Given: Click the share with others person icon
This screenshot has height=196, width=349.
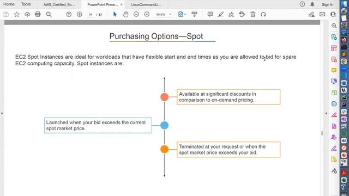Looking at the screenshot, I should pyautogui.click(x=333, y=15).
